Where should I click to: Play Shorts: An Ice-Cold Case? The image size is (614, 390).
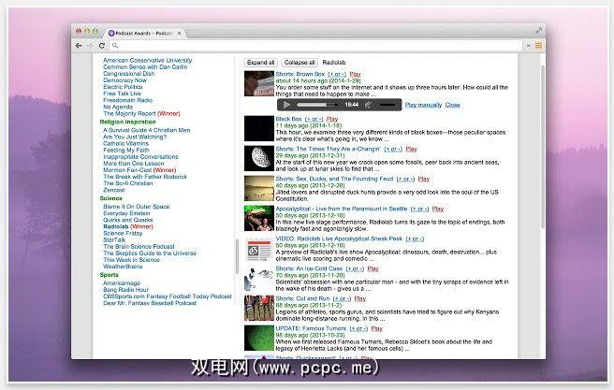click(x=373, y=268)
